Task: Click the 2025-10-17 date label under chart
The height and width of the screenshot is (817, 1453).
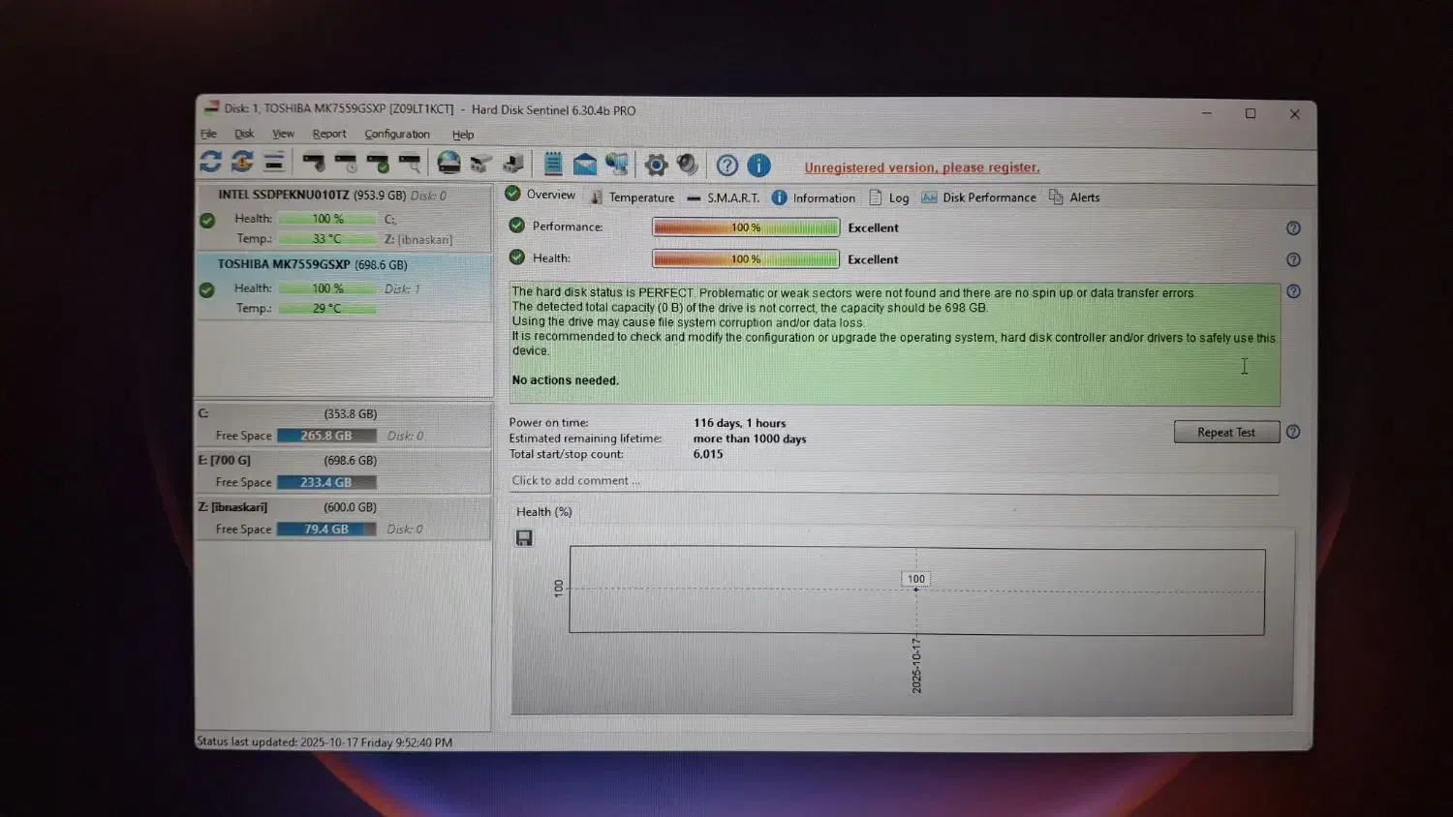Action: tap(916, 665)
